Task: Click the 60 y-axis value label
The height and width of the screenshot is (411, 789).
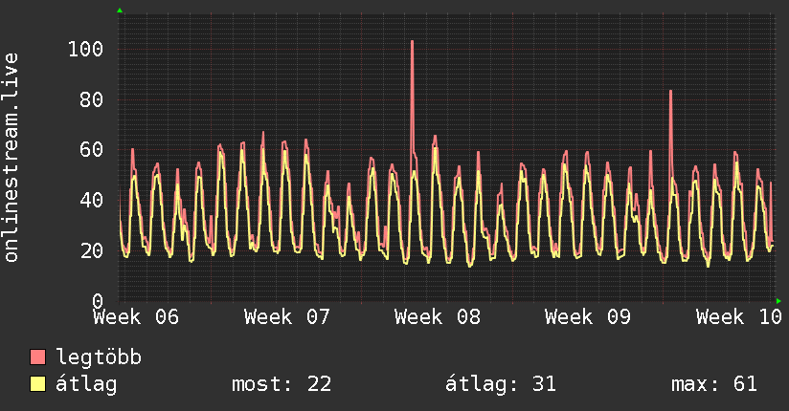Action: pos(92,150)
